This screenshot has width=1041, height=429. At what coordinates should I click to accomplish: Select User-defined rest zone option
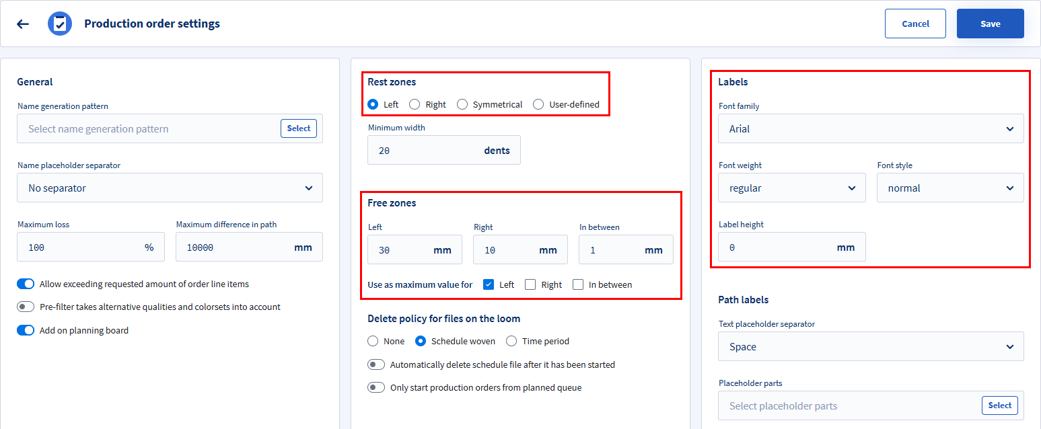538,104
